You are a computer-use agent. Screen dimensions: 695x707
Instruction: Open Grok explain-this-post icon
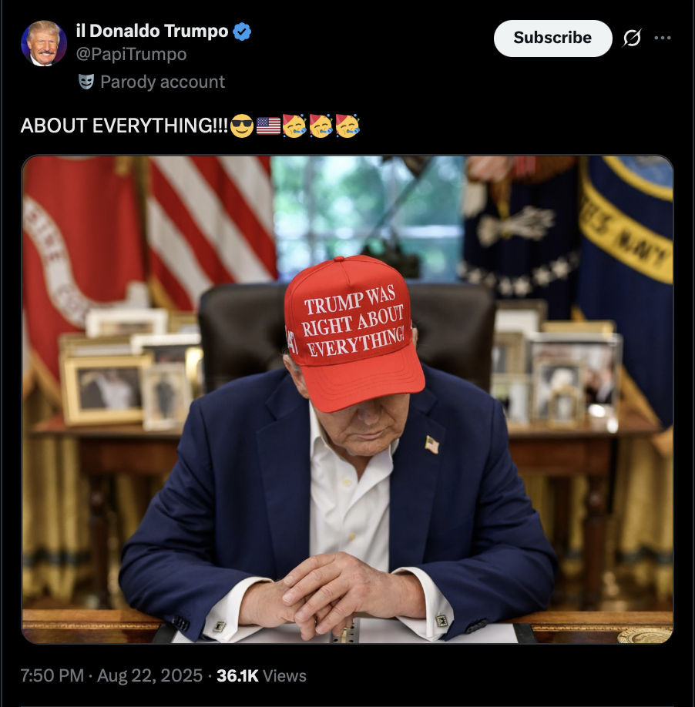coord(632,38)
